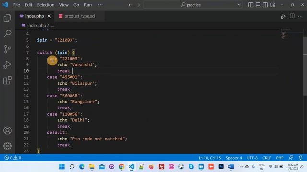
Task: Open the Selection menu
Action: tap(46, 5)
